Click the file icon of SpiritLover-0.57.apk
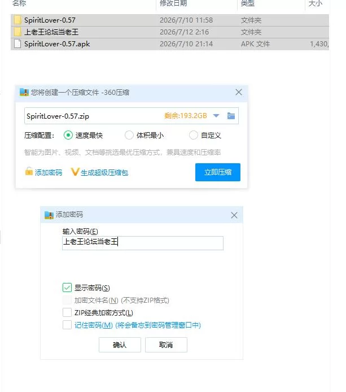The width and height of the screenshot is (346, 392). coord(17,43)
